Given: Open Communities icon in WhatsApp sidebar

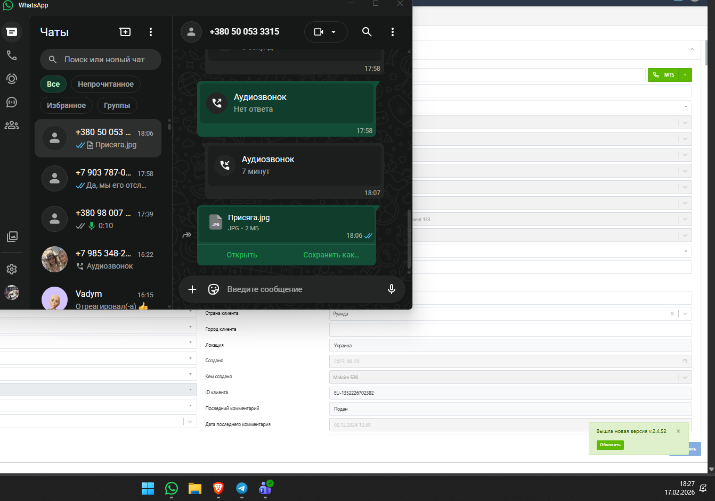Looking at the screenshot, I should [12, 126].
